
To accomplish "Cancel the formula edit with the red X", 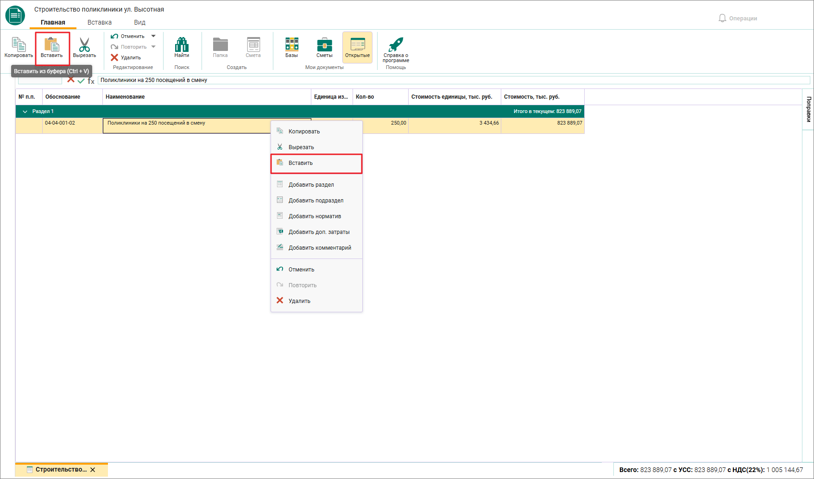I will tap(71, 80).
